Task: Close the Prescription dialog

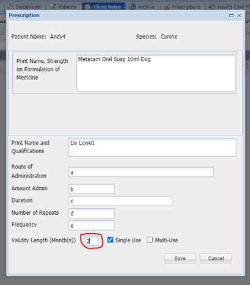Action: point(239,15)
